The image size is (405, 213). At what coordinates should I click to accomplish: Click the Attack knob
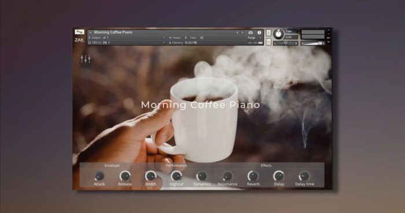click(99, 177)
